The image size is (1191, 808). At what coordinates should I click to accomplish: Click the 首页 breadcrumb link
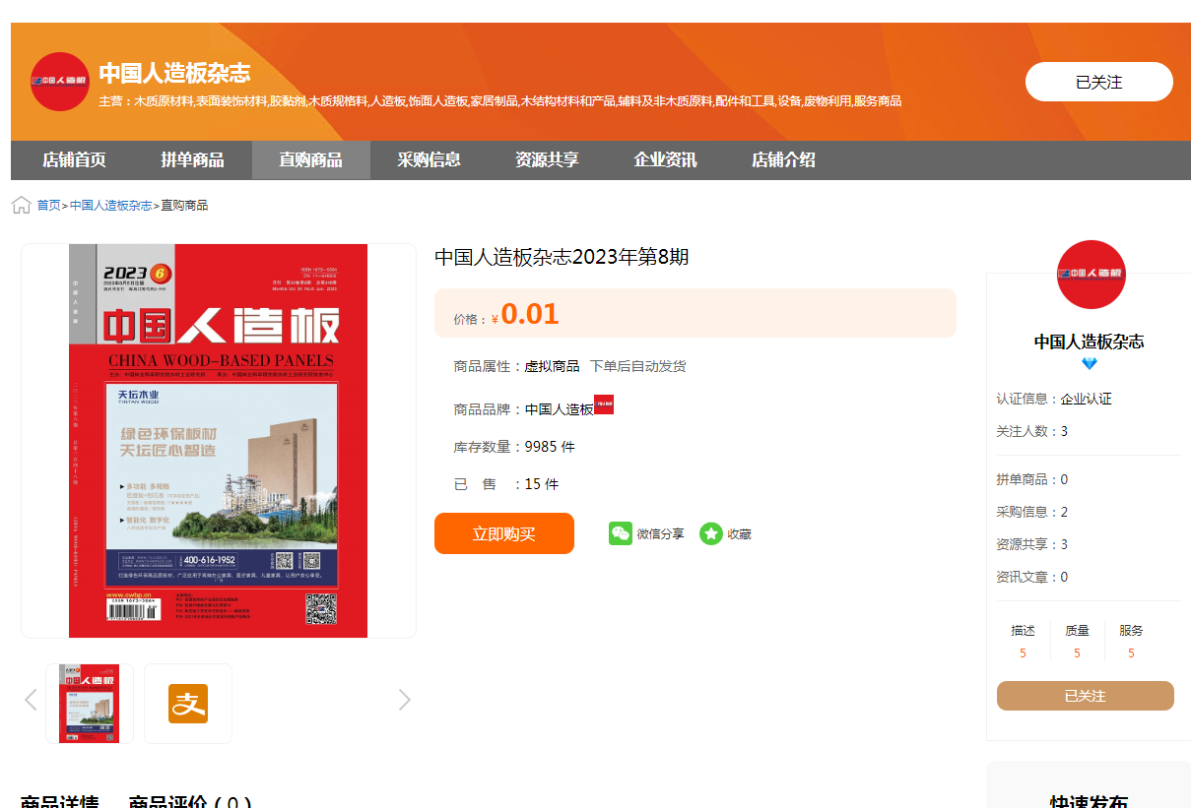48,206
